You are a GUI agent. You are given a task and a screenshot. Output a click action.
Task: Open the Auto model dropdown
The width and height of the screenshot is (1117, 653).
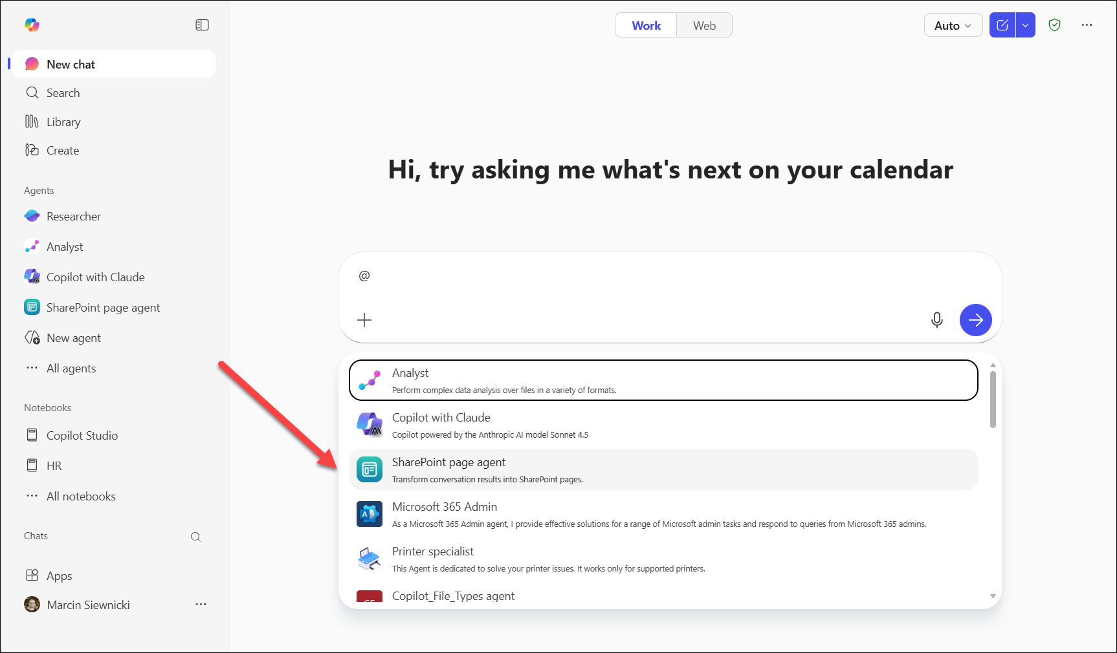pos(953,25)
